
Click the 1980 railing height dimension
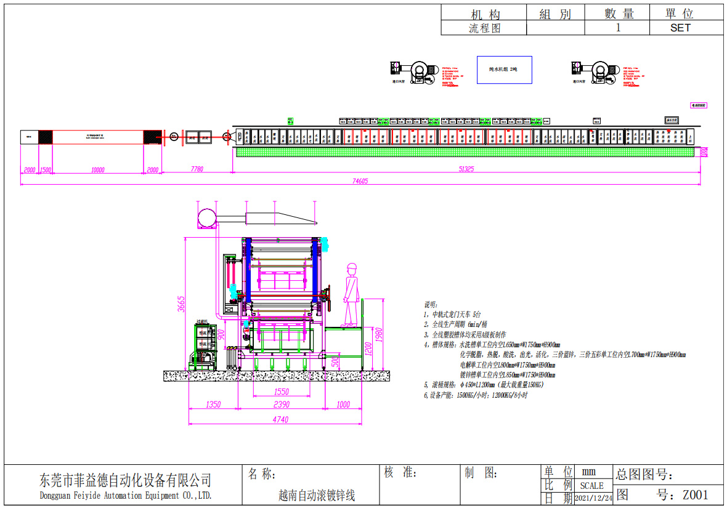[379, 336]
